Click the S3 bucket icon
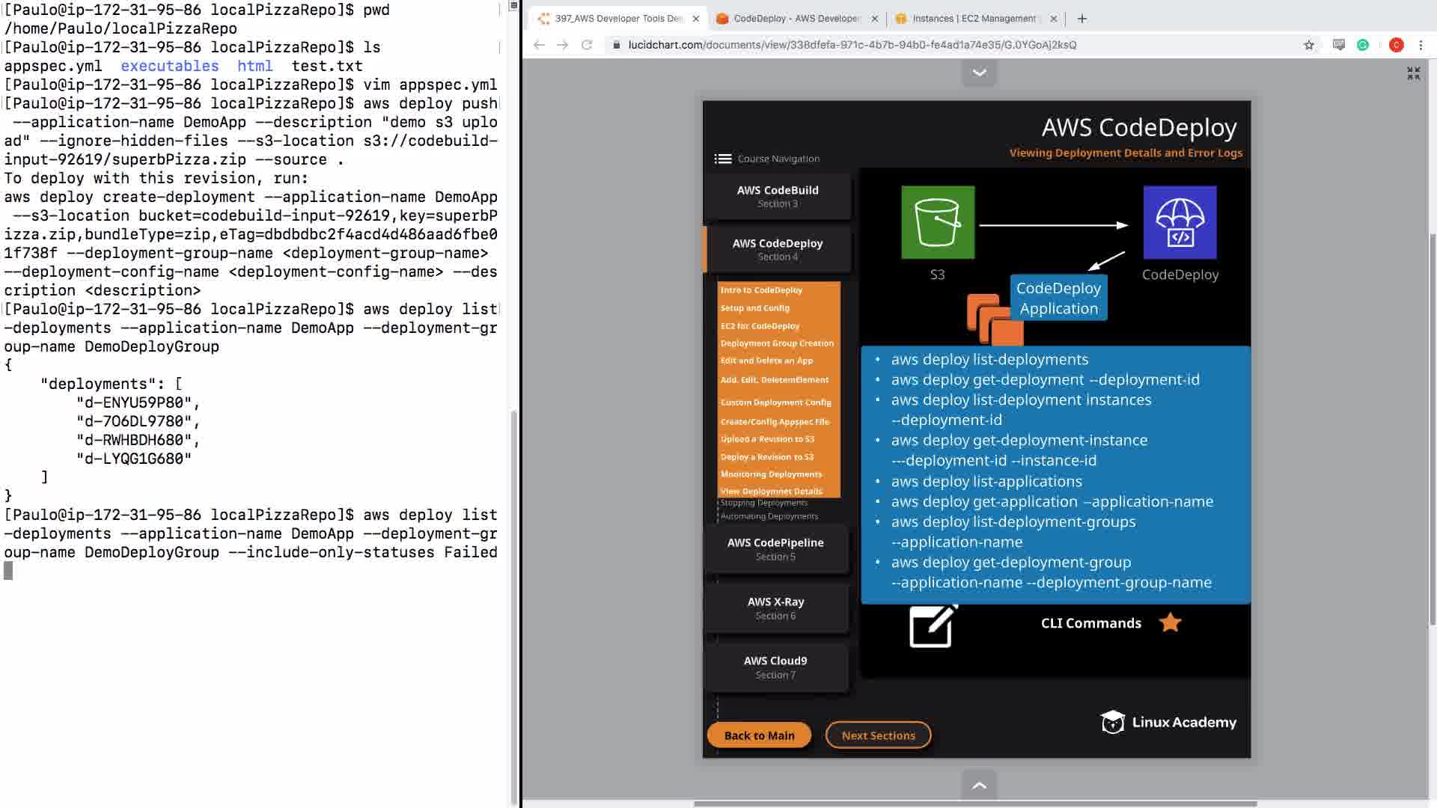The image size is (1437, 808). click(x=938, y=222)
